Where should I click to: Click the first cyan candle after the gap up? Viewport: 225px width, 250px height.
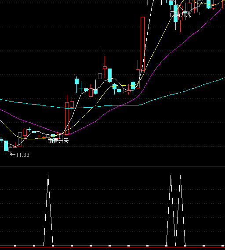77,81
